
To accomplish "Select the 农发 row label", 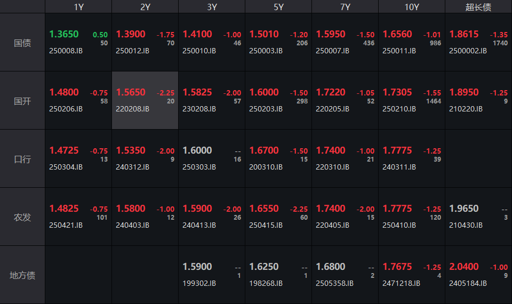I will 22,217.
